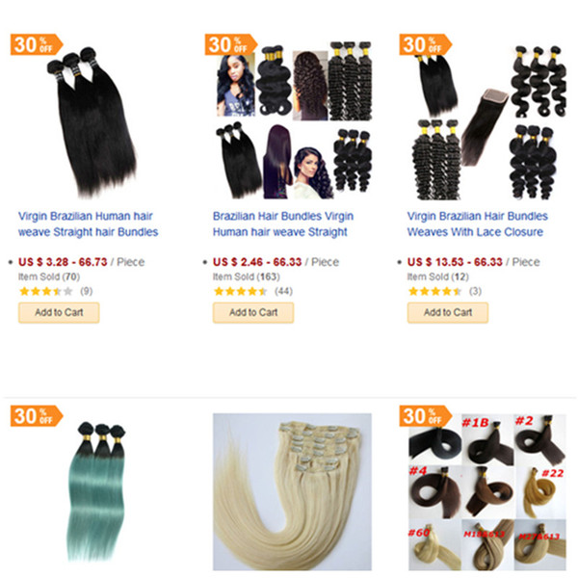Open Virgin Brazilian Human hair weave Straight link
Viewport: 578px width, 578px height.
click(88, 224)
